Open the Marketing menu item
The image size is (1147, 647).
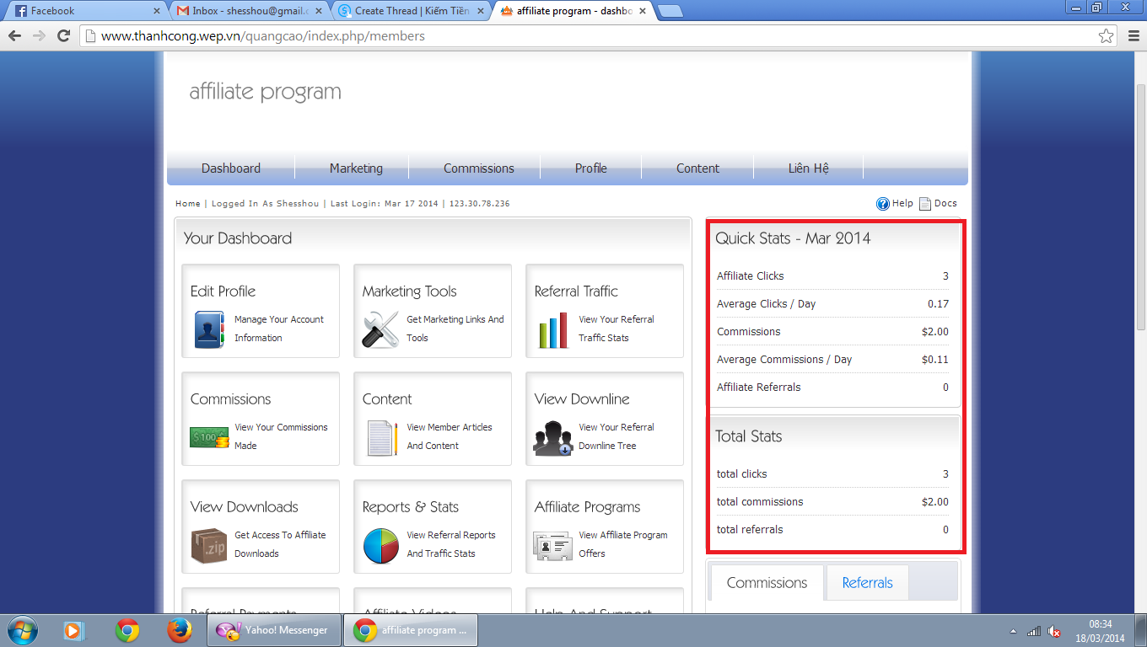click(x=356, y=168)
